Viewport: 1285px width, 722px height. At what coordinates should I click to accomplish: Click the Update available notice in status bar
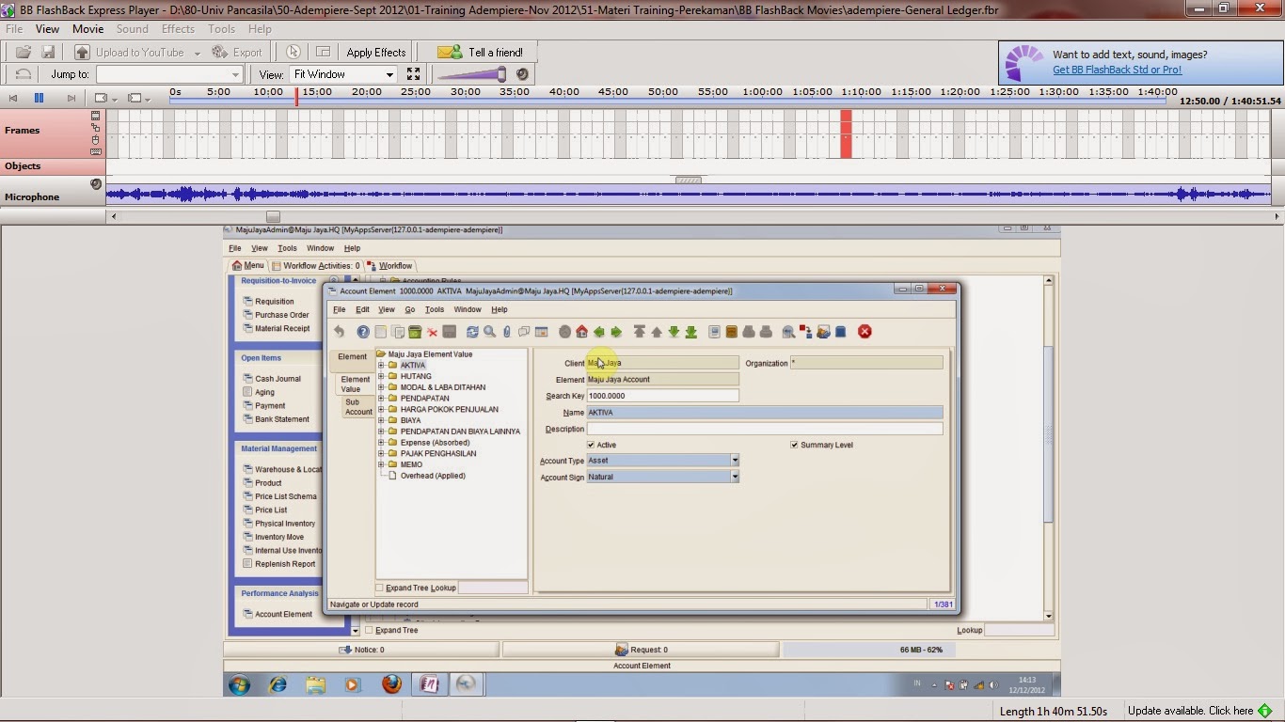(x=1199, y=711)
